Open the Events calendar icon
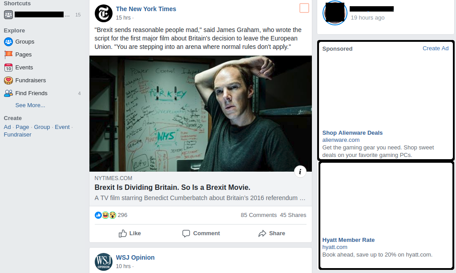 pos(8,68)
